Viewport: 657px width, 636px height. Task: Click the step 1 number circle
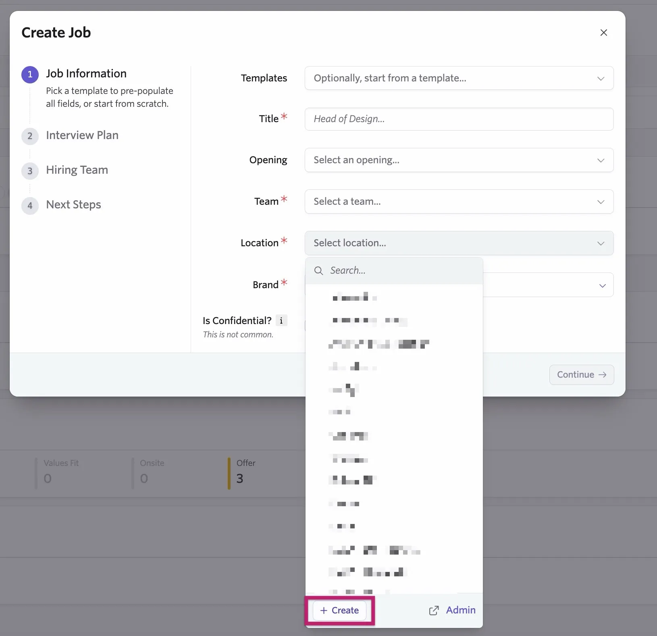click(30, 75)
